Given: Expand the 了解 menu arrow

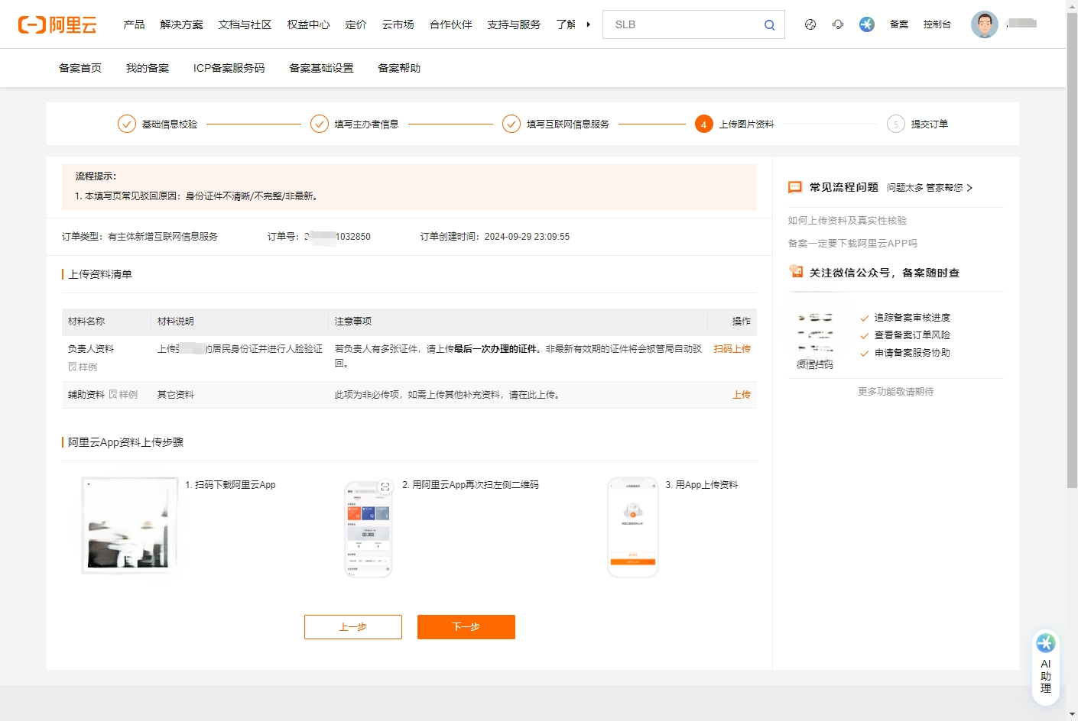Looking at the screenshot, I should (588, 24).
